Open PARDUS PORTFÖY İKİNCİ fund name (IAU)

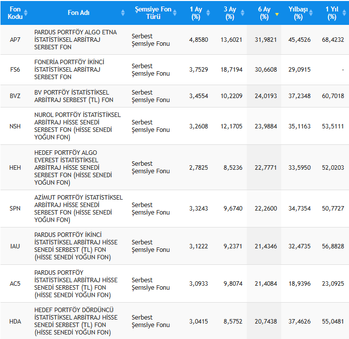76,246
